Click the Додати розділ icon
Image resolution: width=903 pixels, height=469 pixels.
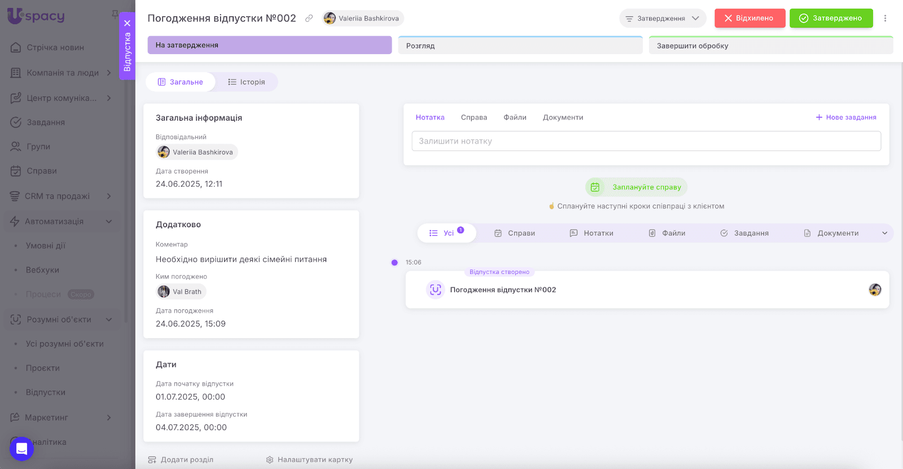(152, 460)
